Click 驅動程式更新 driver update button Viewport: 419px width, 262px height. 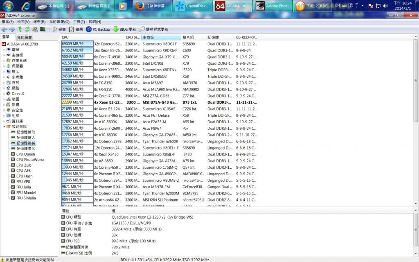154,29
